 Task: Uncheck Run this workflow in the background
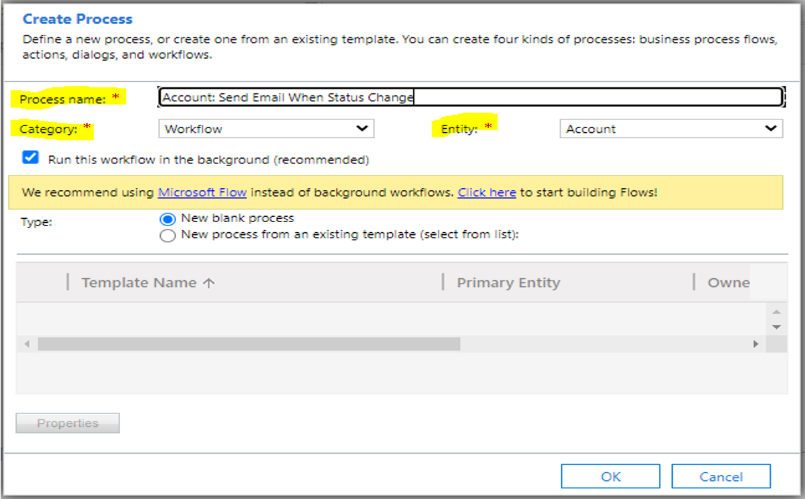click(x=30, y=158)
